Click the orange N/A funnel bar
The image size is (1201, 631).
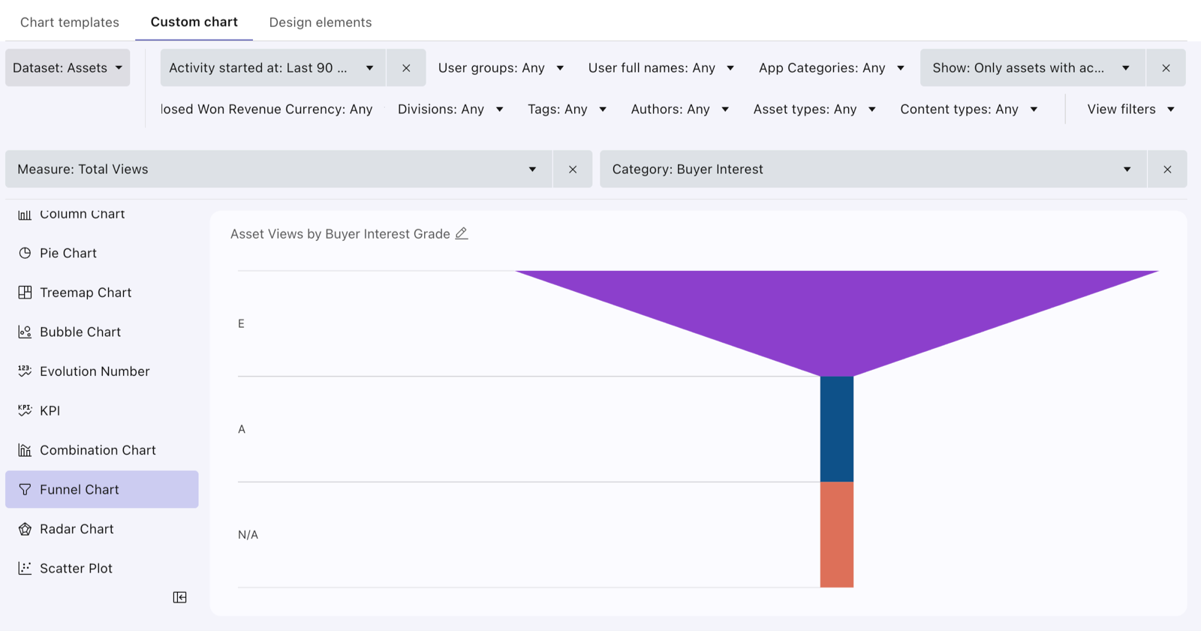(x=837, y=534)
